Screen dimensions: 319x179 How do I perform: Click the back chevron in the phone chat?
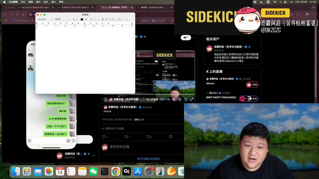click(x=29, y=50)
